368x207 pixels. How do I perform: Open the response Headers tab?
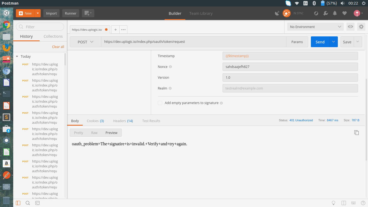[123, 121]
